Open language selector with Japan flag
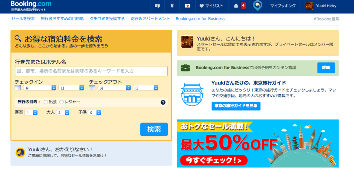 point(187,6)
